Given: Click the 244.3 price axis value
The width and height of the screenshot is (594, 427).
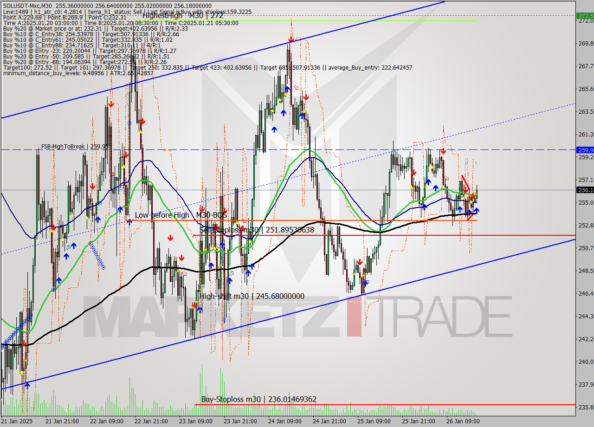Looking at the screenshot, I should [x=585, y=317].
